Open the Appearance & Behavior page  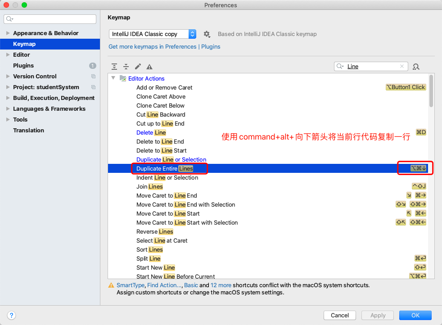tap(45, 33)
